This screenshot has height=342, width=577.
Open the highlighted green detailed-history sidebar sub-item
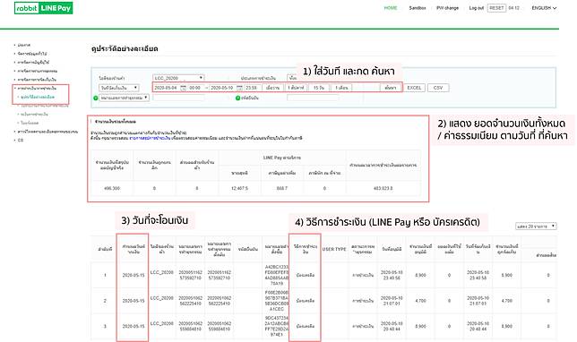pyautogui.click(x=38, y=97)
